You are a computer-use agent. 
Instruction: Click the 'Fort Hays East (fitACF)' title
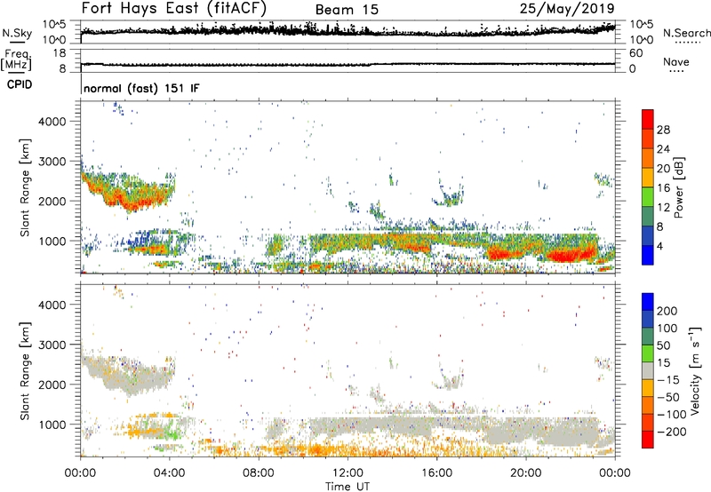tap(174, 9)
